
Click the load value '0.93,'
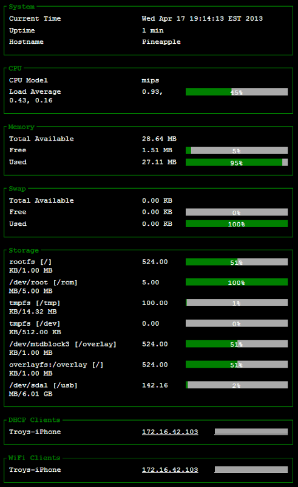(152, 92)
